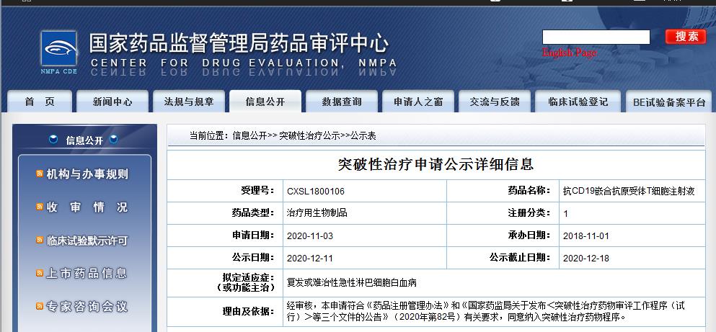Click the bullet icon beside 收审情况
The width and height of the screenshot is (716, 332).
tap(40, 207)
